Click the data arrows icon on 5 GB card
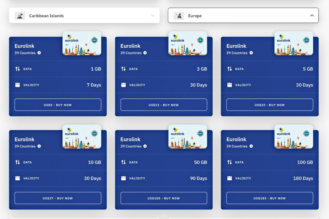The image size is (329, 219). tap(230, 69)
